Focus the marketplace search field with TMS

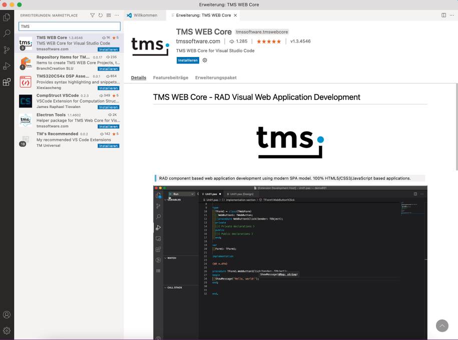(70, 26)
